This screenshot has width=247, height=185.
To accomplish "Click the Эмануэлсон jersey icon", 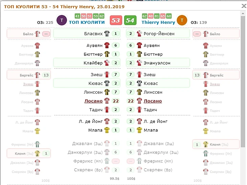I will 139,63.
